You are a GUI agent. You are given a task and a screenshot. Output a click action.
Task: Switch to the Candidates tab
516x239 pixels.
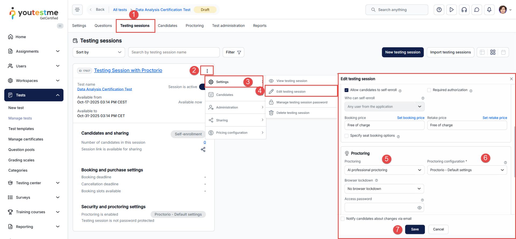coord(167,26)
